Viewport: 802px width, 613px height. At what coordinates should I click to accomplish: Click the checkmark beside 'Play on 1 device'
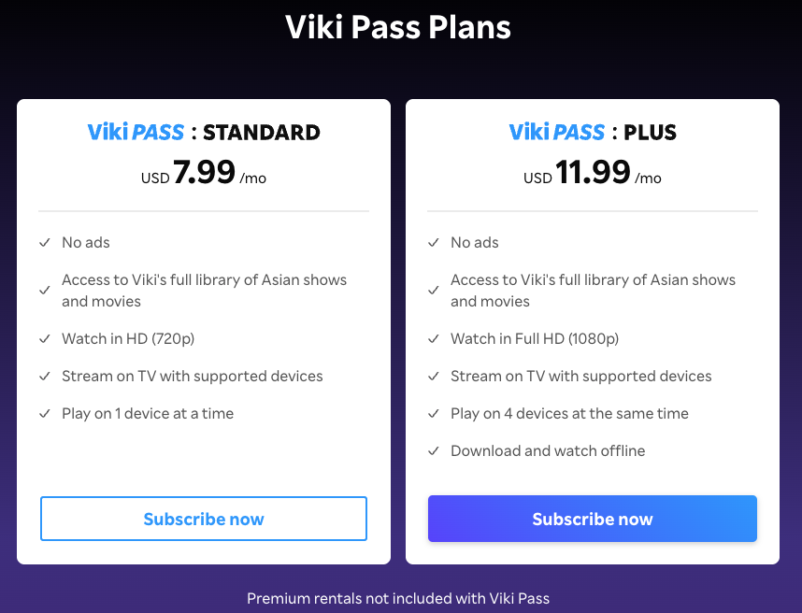[x=44, y=413]
